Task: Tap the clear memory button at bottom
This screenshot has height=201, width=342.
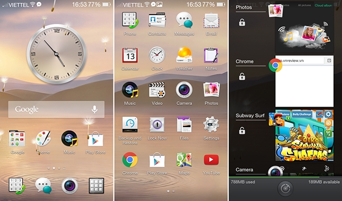Action: pyautogui.click(x=285, y=188)
